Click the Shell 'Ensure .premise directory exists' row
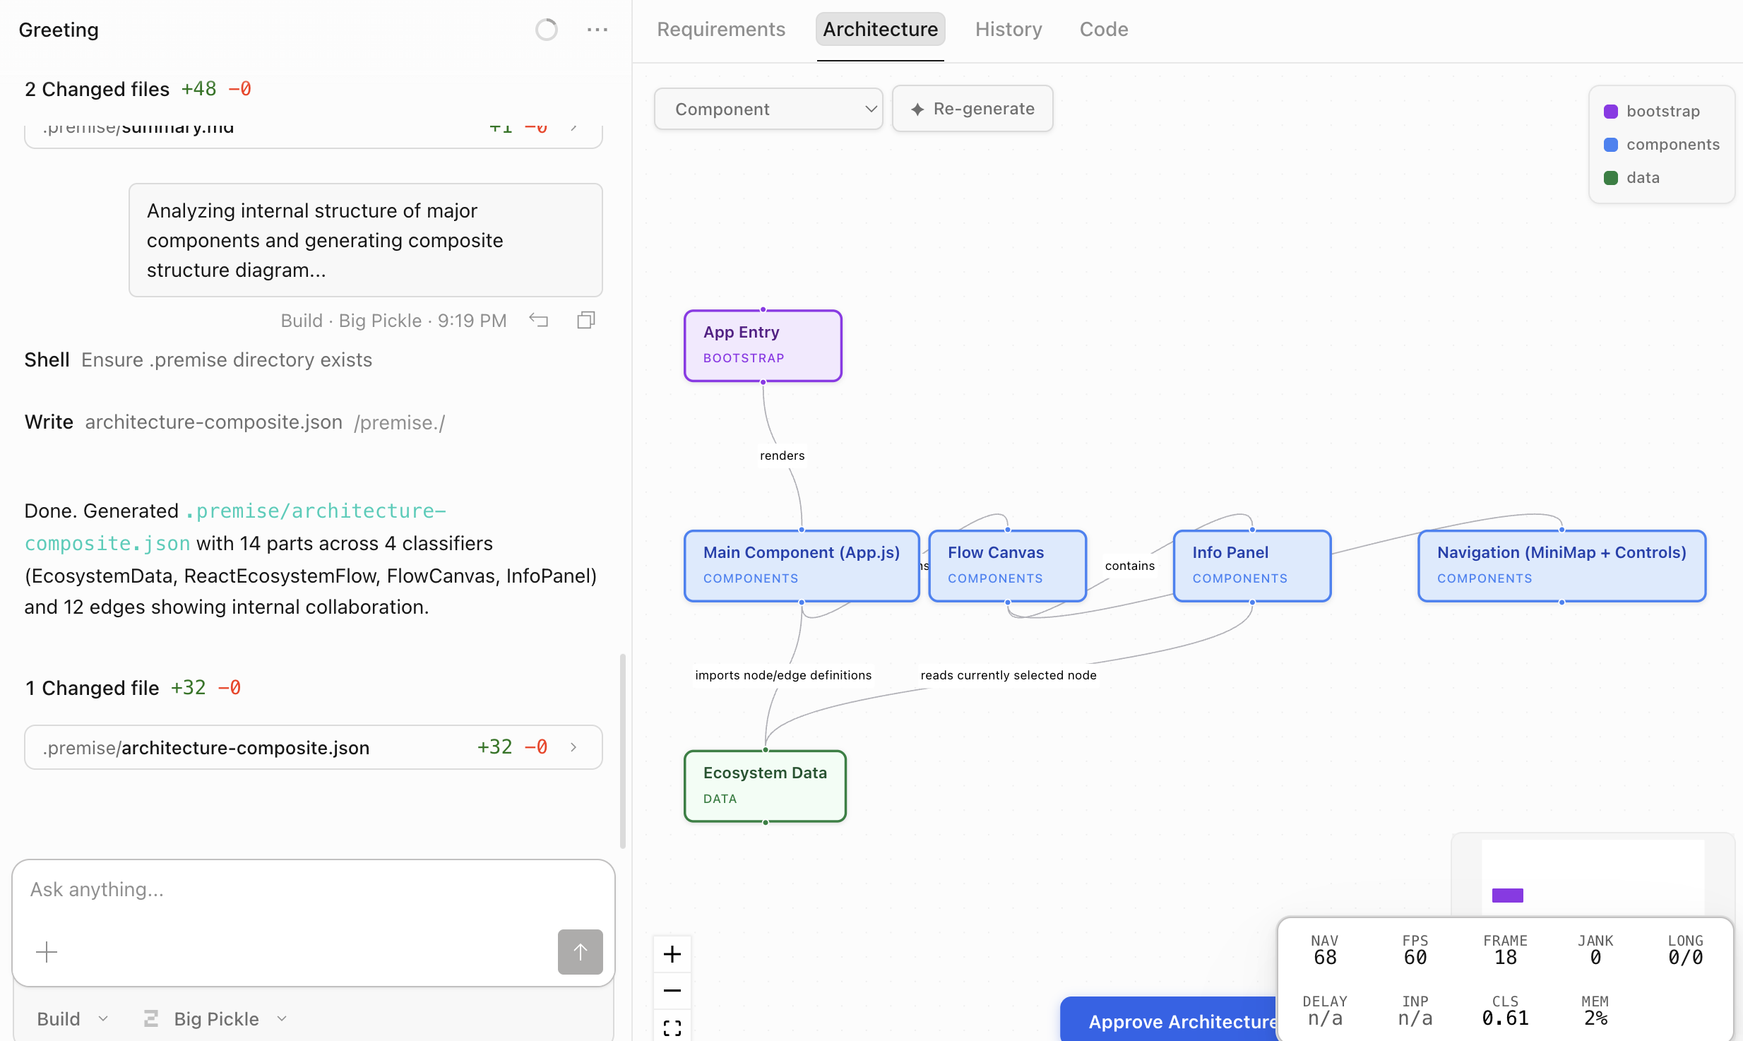The height and width of the screenshot is (1041, 1743). point(198,360)
